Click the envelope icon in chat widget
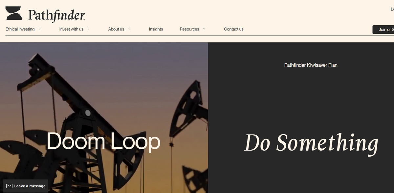The image size is (394, 193). point(10,186)
